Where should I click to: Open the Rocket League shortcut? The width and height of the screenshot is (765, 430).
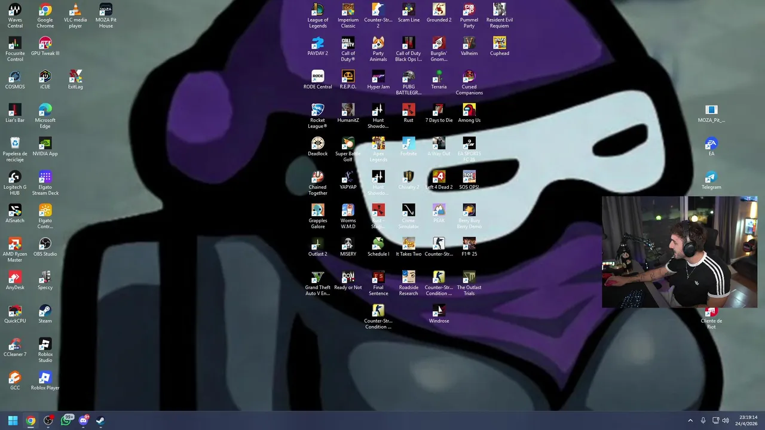[x=318, y=116]
